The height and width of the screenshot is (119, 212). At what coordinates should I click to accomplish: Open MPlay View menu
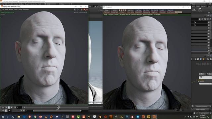(6, 10)
